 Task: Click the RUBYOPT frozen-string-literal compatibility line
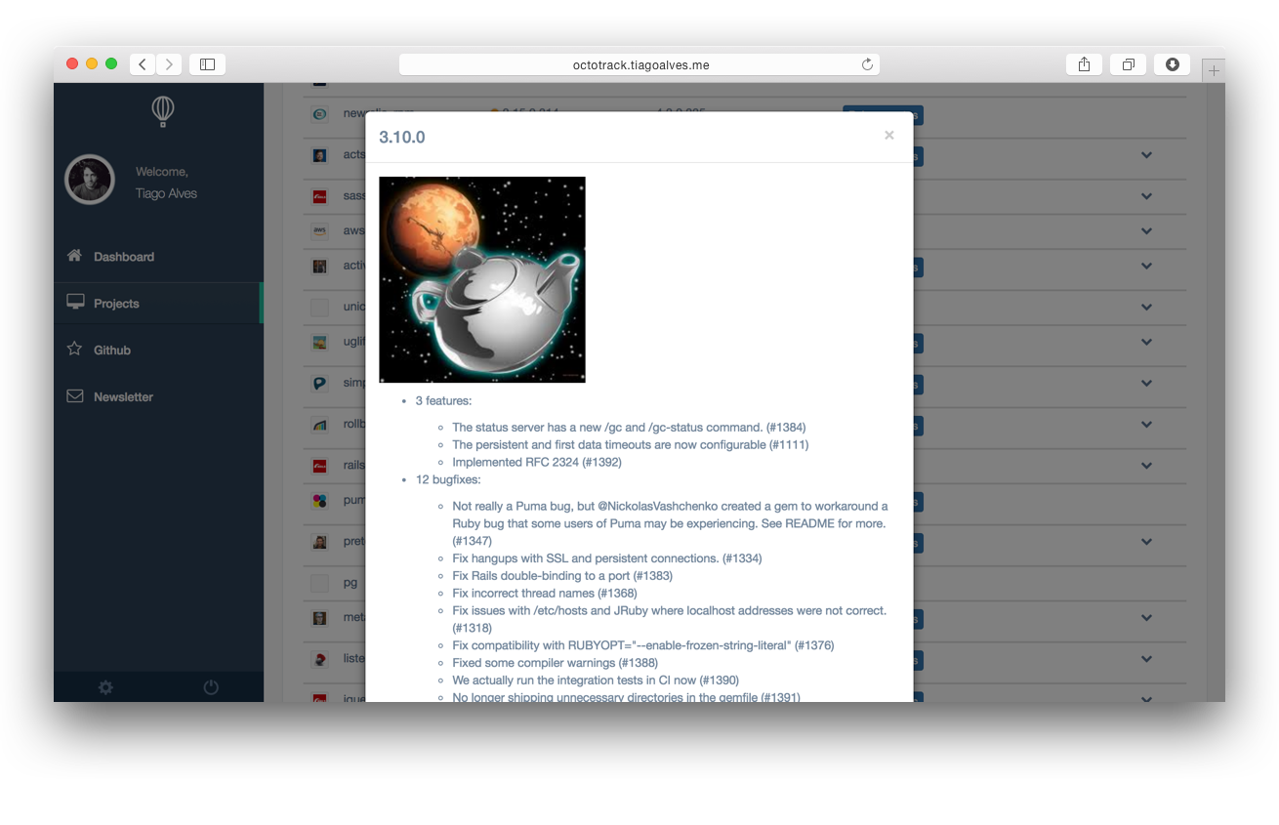[x=643, y=645]
